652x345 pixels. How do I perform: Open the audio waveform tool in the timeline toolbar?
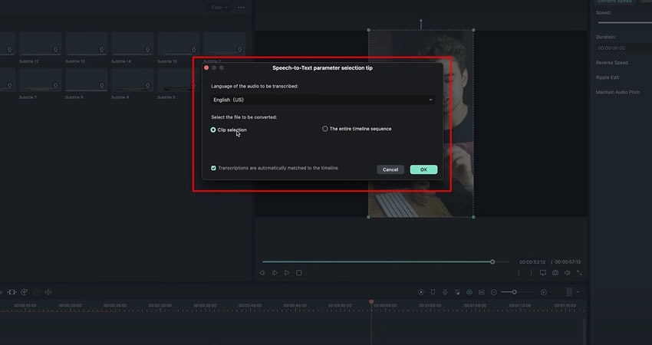pos(48,292)
